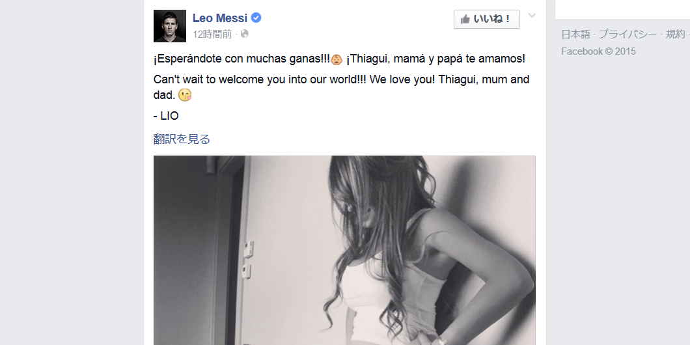This screenshot has width=690, height=345.
Task: Click the kissing face emoji after 'dad.'
Action: click(186, 94)
